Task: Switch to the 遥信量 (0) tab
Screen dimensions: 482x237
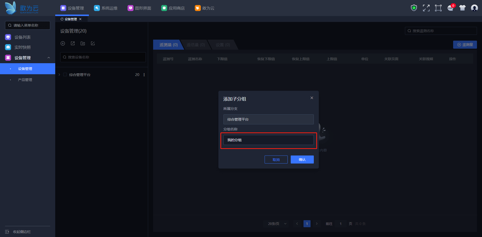Action: click(196, 45)
